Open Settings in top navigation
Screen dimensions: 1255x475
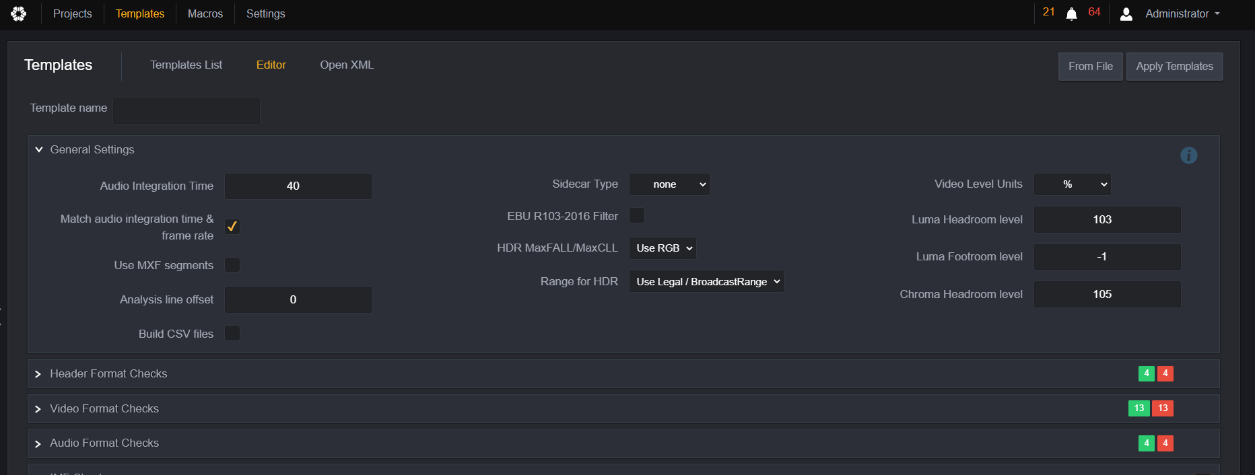(266, 13)
